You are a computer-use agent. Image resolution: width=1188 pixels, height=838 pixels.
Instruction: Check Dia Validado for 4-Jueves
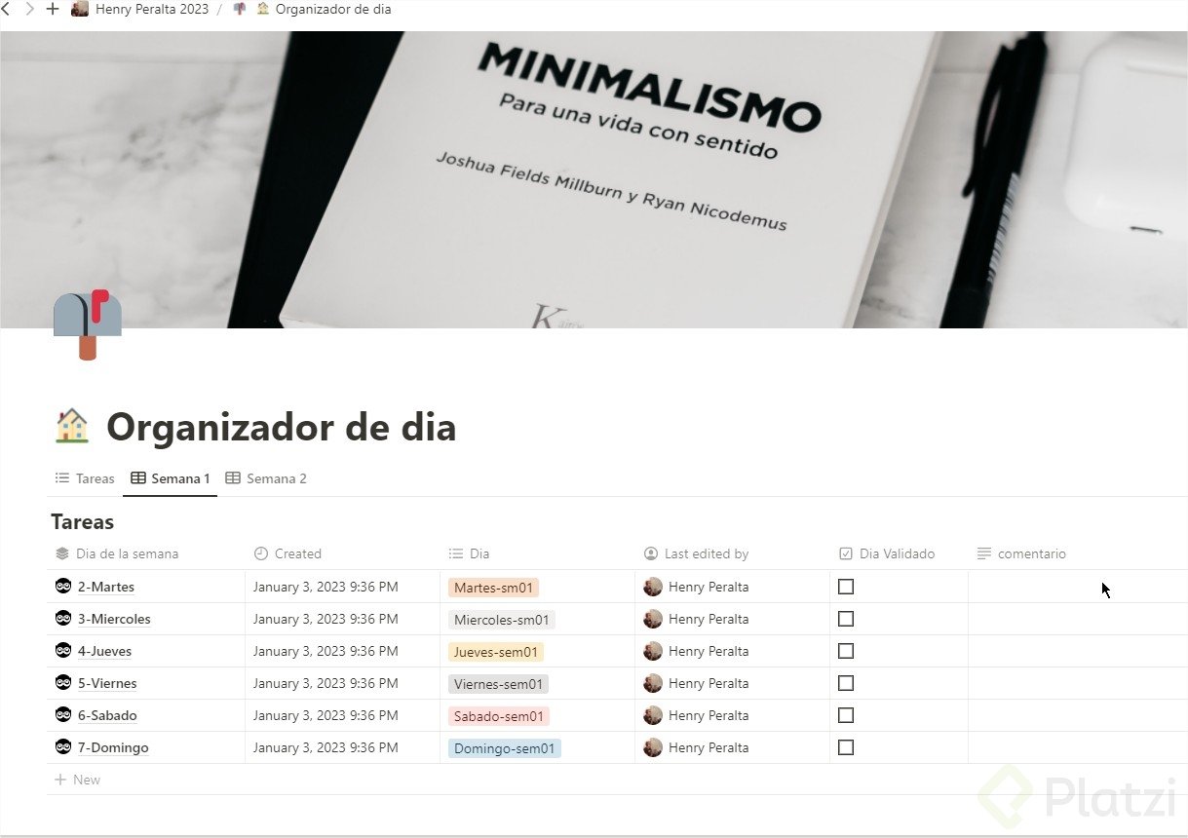tap(846, 651)
